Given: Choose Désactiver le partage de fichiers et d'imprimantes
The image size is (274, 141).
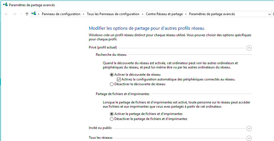Looking at the screenshot, I should pyautogui.click(x=112, y=119).
